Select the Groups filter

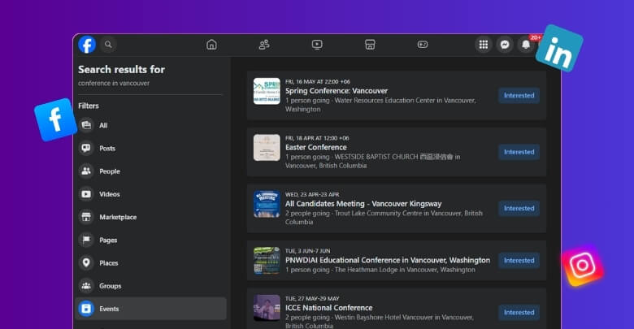[x=150, y=286]
